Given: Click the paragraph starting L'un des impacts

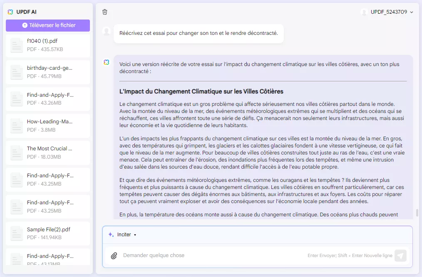Looking at the screenshot, I should pyautogui.click(x=262, y=152).
